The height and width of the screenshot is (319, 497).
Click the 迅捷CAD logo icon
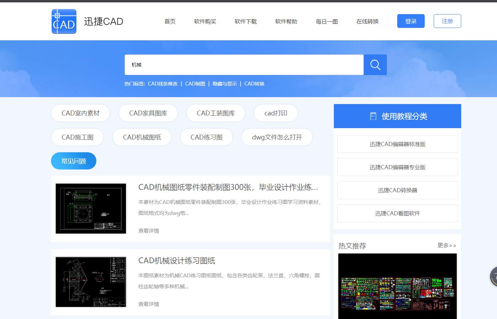pos(64,21)
